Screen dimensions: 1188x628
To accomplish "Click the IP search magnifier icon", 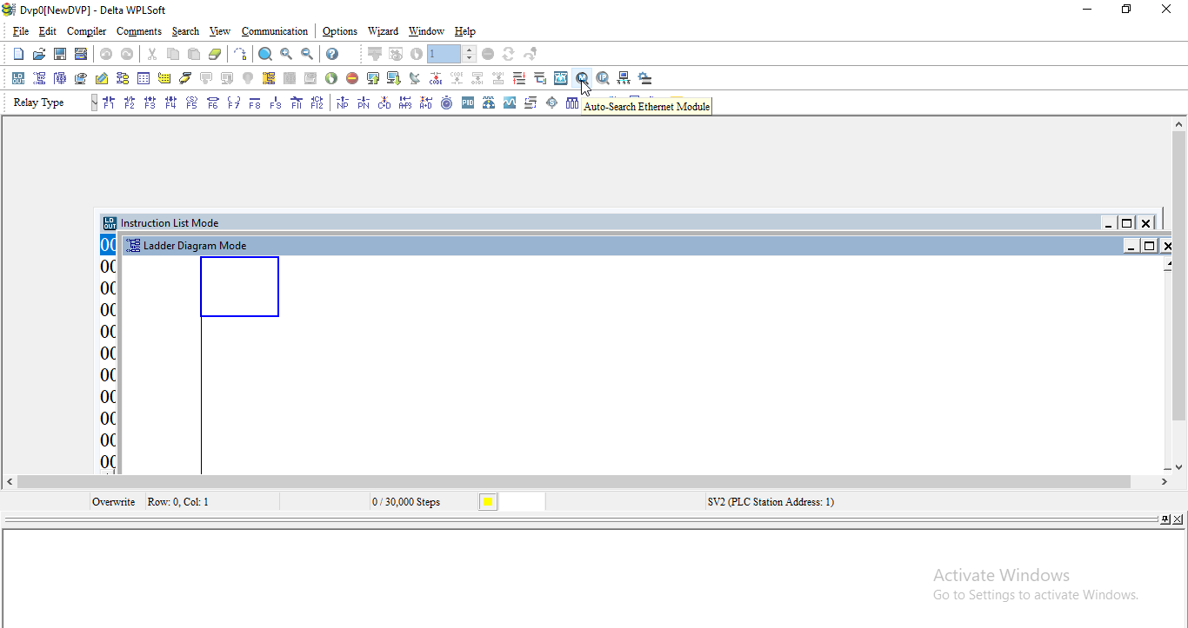I will click(x=603, y=78).
